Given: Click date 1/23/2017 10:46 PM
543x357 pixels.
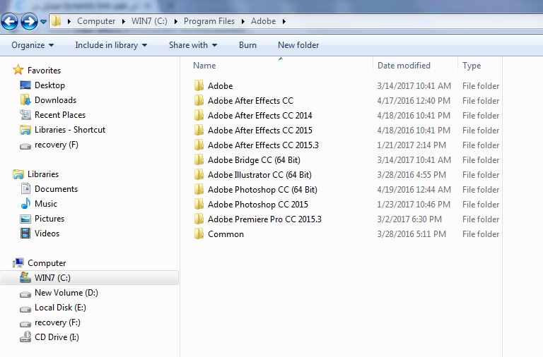Looking at the screenshot, I should tap(414, 204).
